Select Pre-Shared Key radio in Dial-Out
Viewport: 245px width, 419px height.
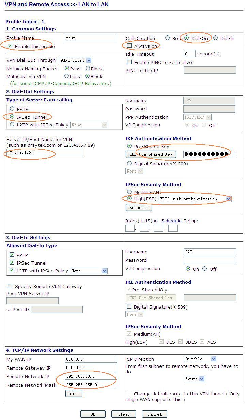[x=129, y=146]
